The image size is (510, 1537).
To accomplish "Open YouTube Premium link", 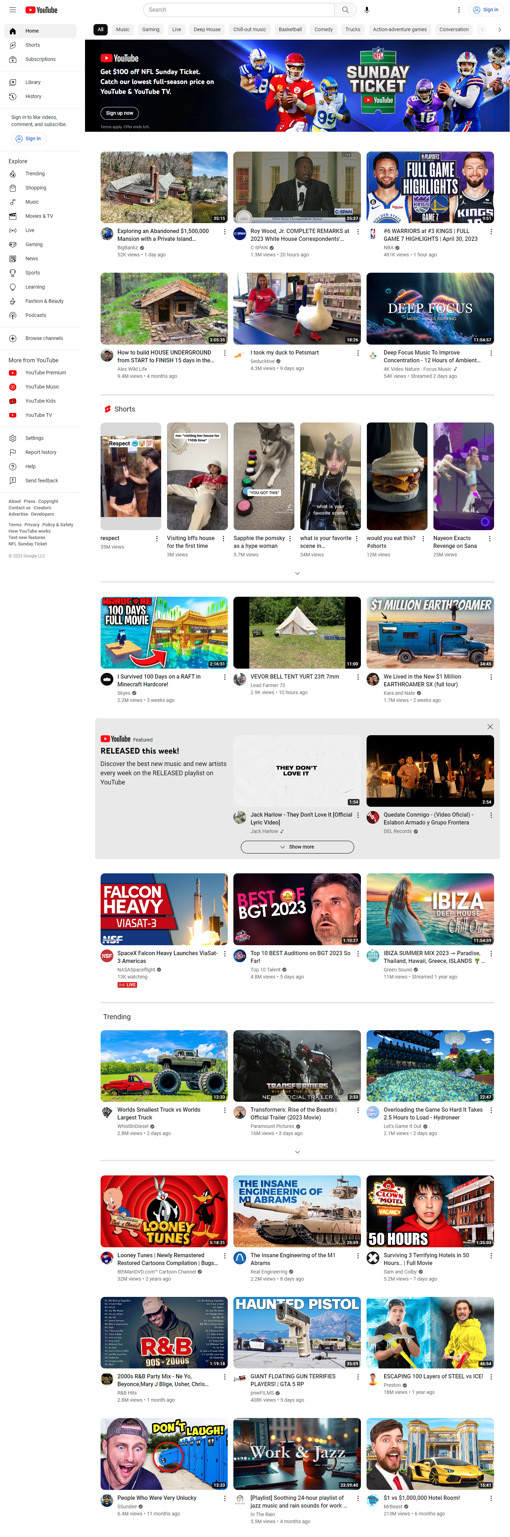I will (x=40, y=373).
